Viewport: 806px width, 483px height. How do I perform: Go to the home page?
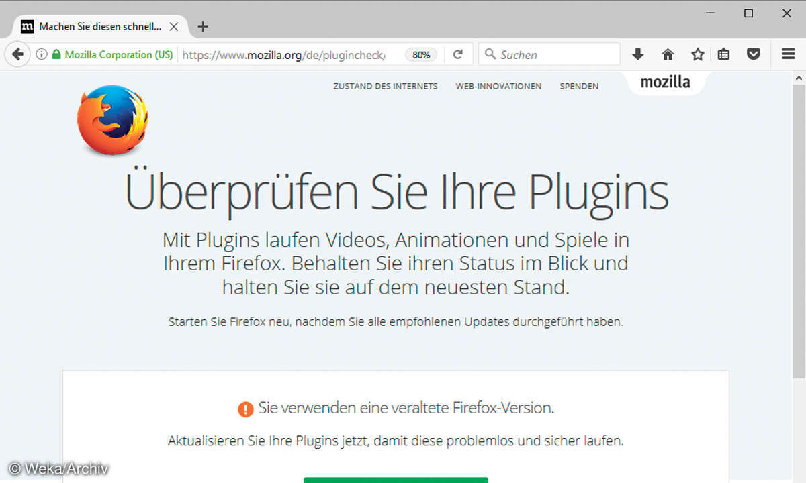(x=668, y=54)
